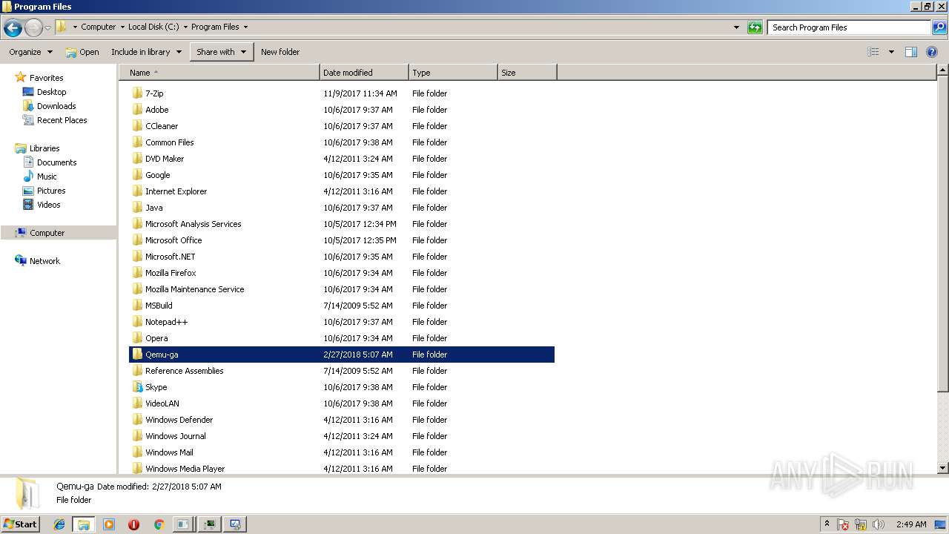Click the Show desktop button
The width and height of the screenshot is (949, 534).
(941, 524)
